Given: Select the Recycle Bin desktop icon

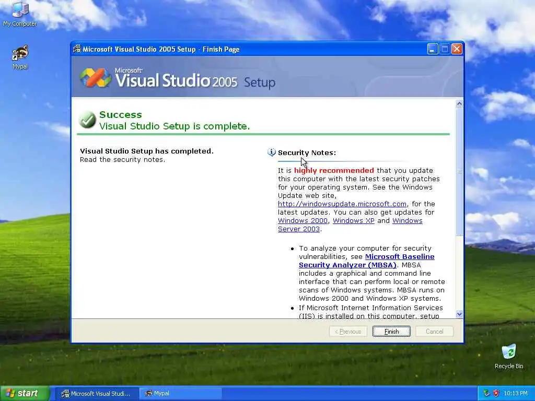Looking at the screenshot, I should 509,357.
